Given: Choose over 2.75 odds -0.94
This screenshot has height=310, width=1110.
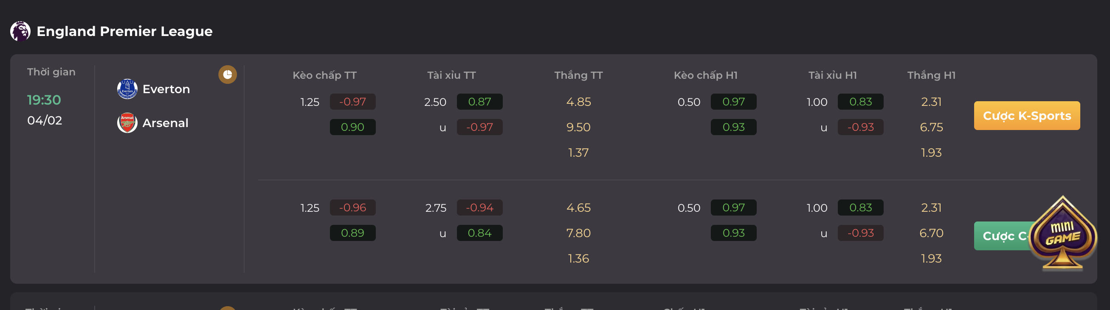Looking at the screenshot, I should pyautogui.click(x=479, y=208).
